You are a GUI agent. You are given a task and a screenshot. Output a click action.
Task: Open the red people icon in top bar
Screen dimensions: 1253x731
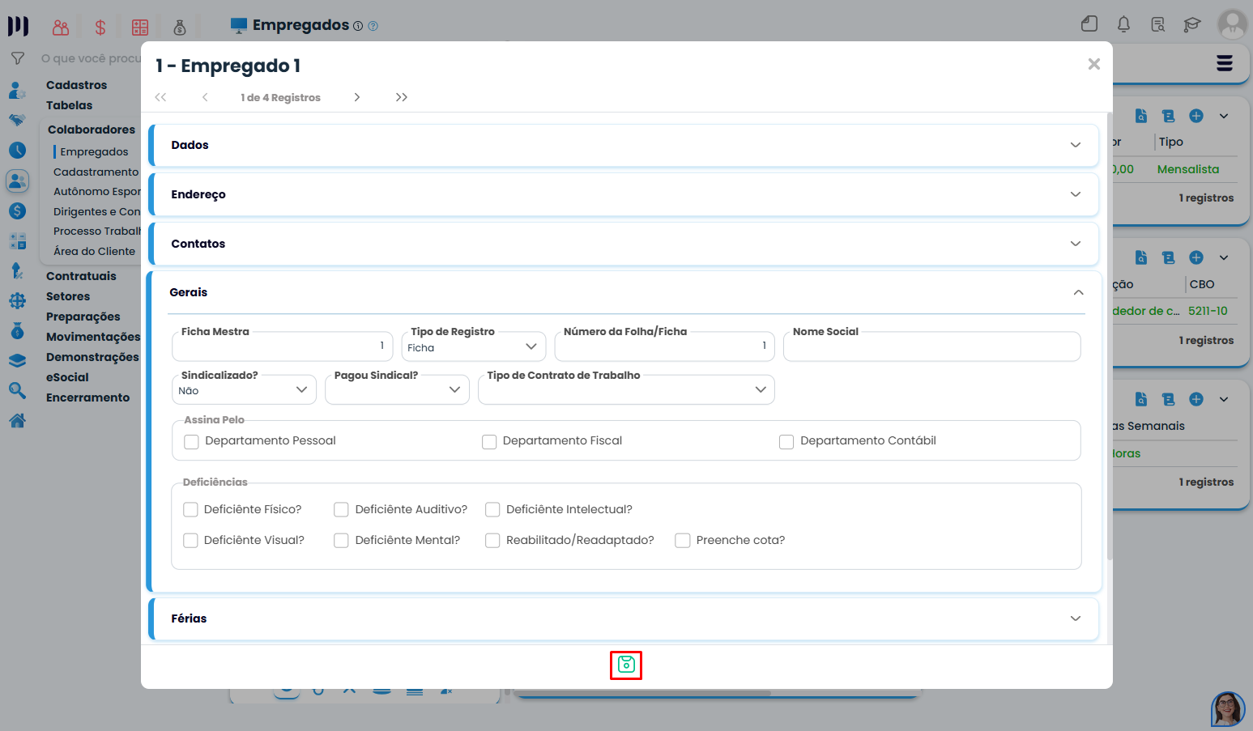coord(61,28)
